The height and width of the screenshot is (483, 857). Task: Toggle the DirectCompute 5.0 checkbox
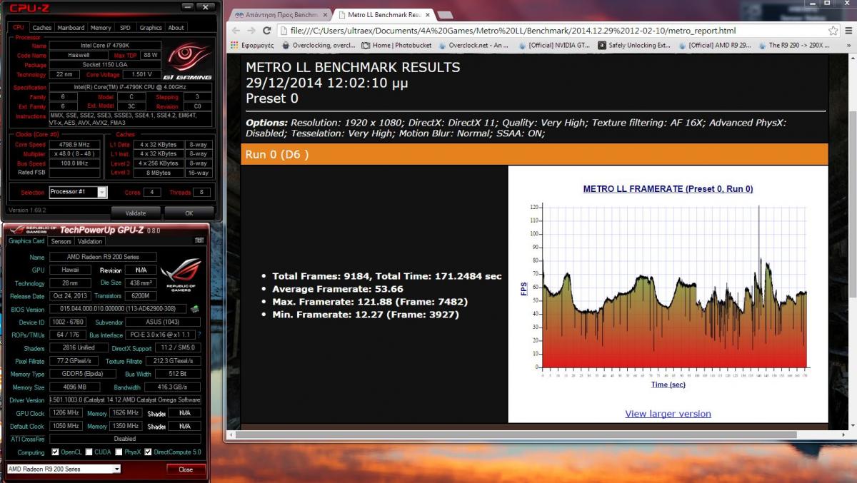pyautogui.click(x=148, y=452)
